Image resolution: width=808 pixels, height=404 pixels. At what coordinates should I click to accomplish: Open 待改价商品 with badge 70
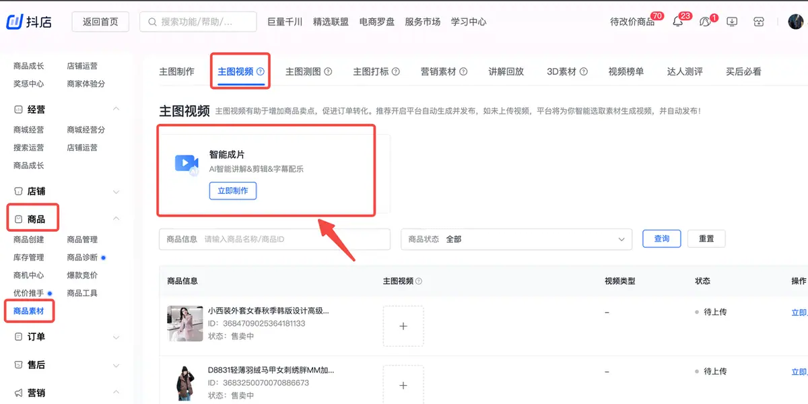click(x=632, y=22)
